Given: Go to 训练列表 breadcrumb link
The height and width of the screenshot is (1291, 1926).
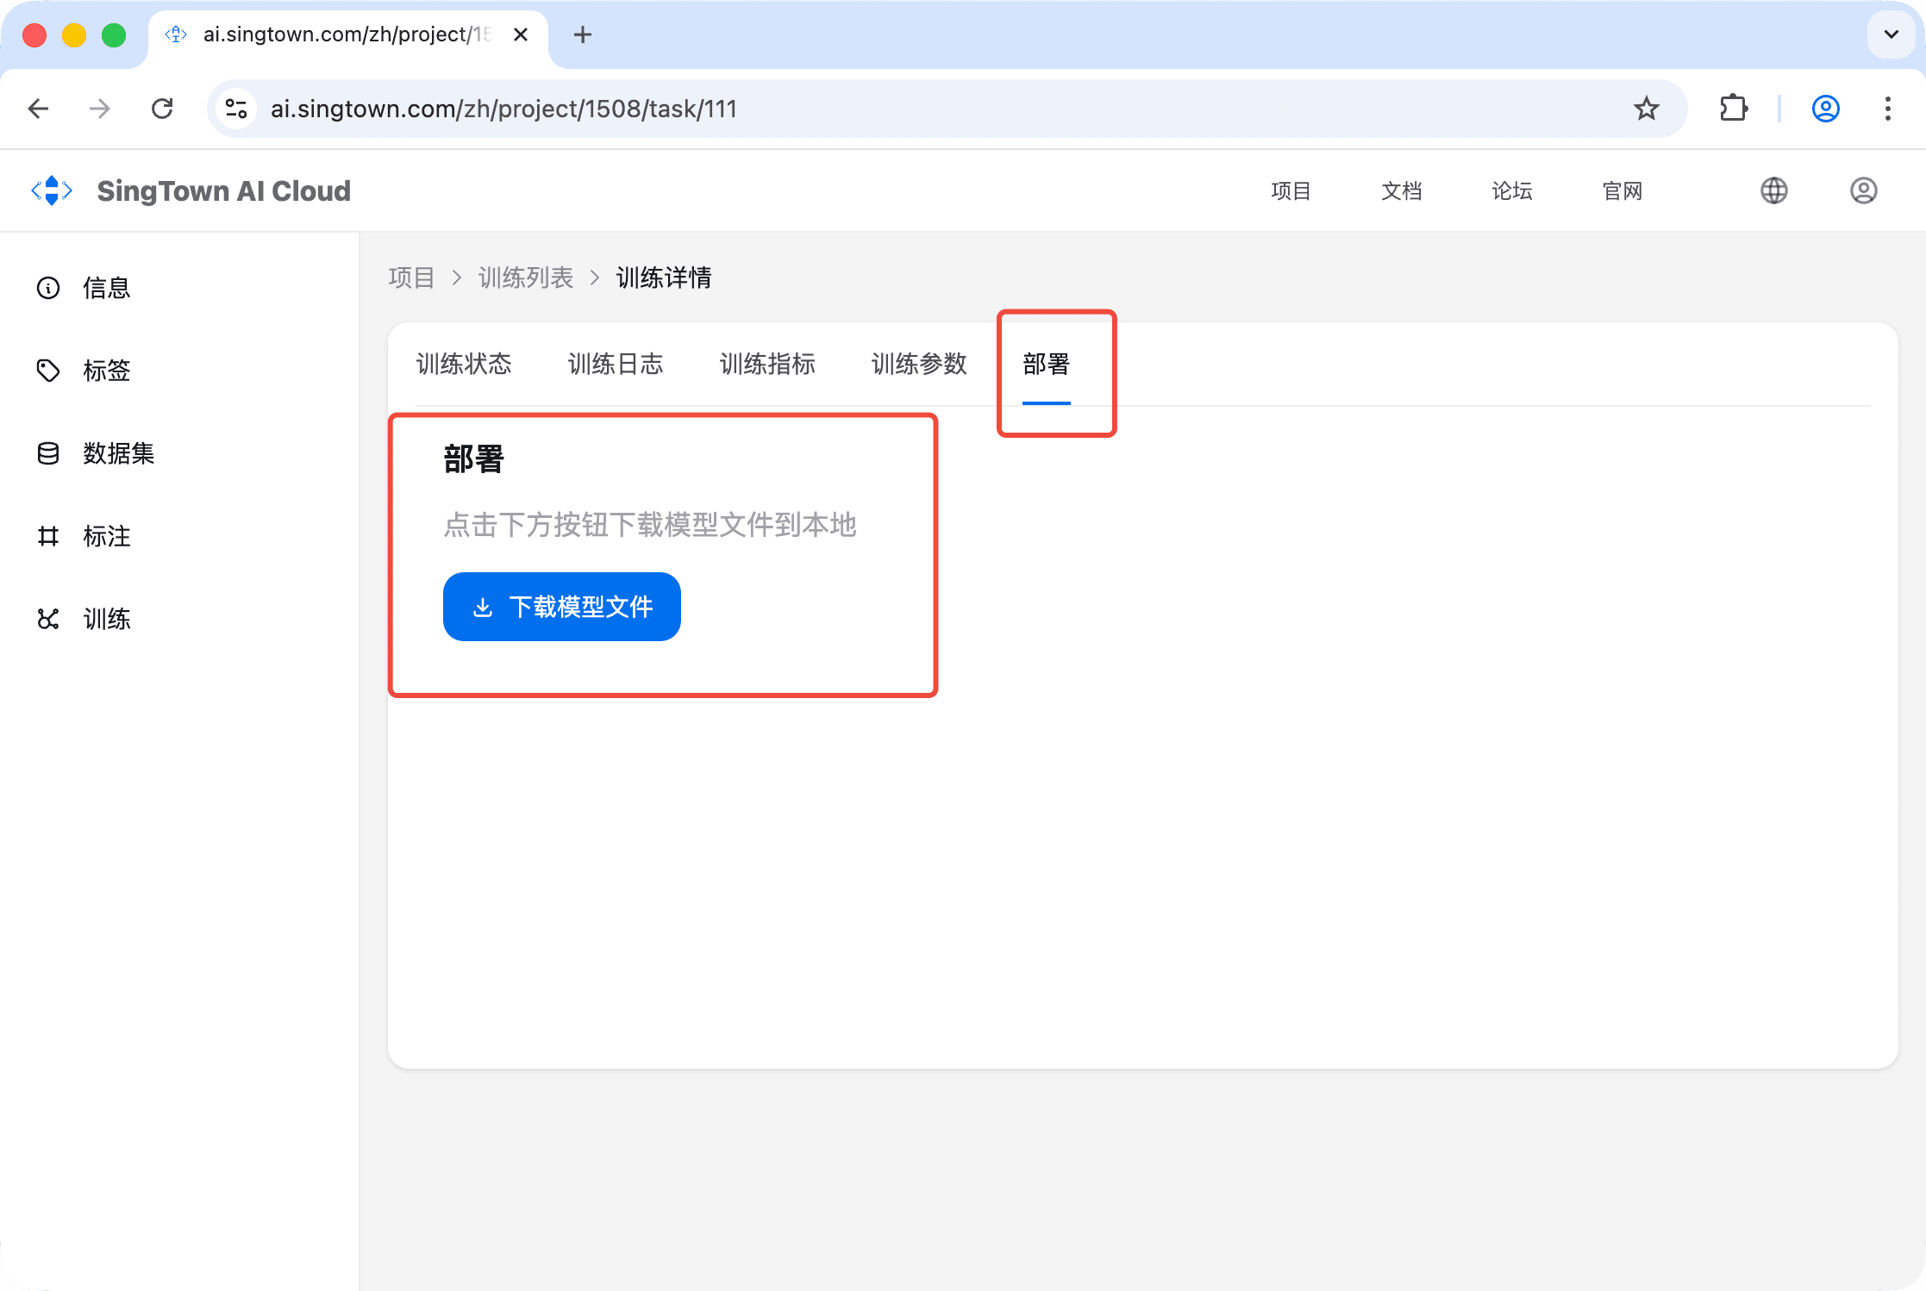Looking at the screenshot, I should click(526, 278).
